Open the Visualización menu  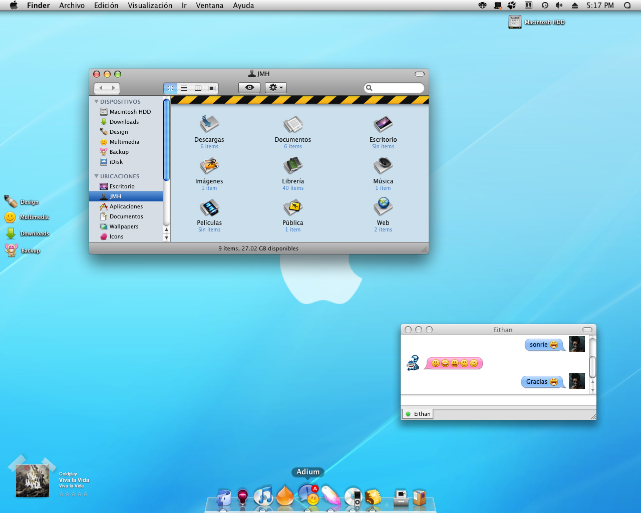click(x=150, y=6)
